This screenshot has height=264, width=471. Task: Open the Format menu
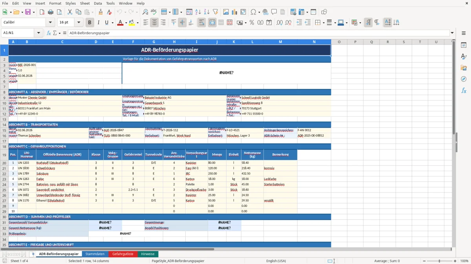pos(55,3)
